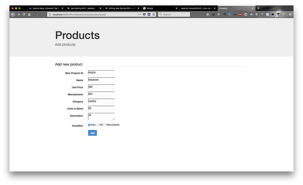Select the Refurbished condition radio button

[x=105, y=125]
